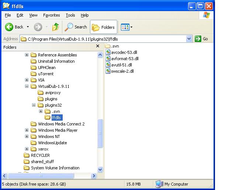Collapse the plugins32 tree node
The width and height of the screenshot is (236, 190).
pos(34,105)
